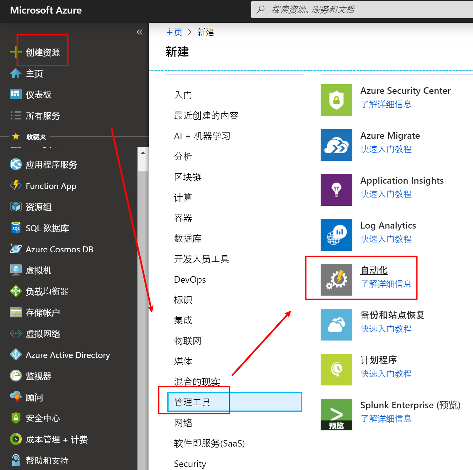Select the 标识 category

pyautogui.click(x=183, y=300)
